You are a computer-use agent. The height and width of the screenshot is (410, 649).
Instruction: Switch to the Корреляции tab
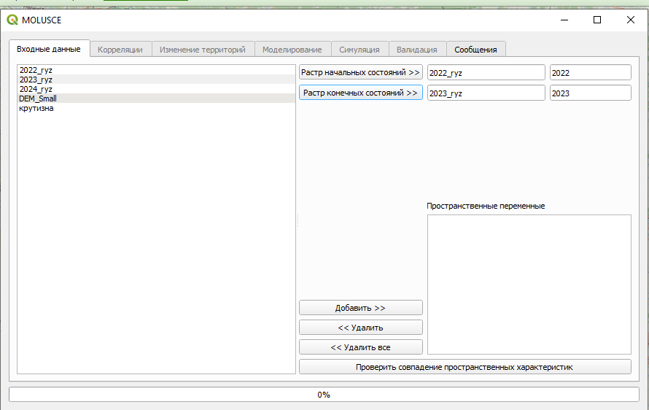click(x=120, y=50)
